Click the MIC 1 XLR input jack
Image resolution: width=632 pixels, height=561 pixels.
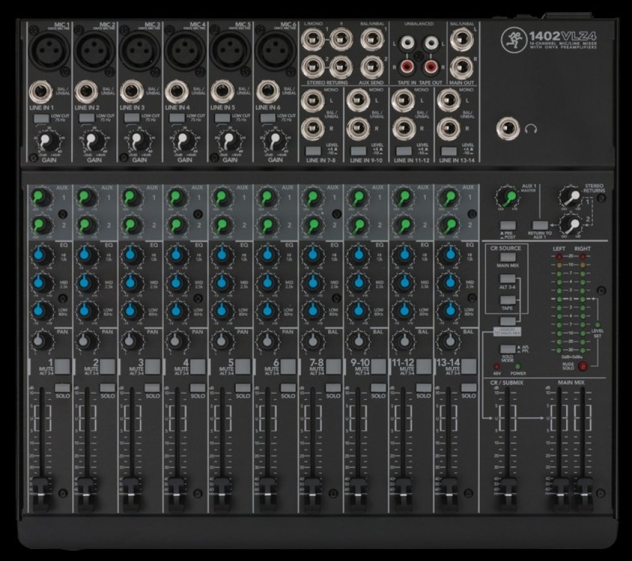point(49,50)
